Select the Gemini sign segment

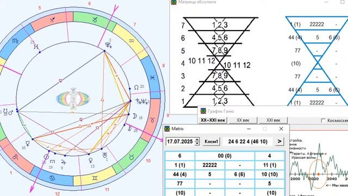pyautogui.click(x=95, y=178)
